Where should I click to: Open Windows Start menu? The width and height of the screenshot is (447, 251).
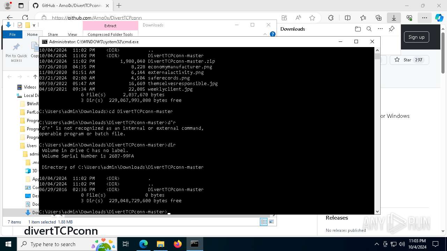[x=8, y=244]
